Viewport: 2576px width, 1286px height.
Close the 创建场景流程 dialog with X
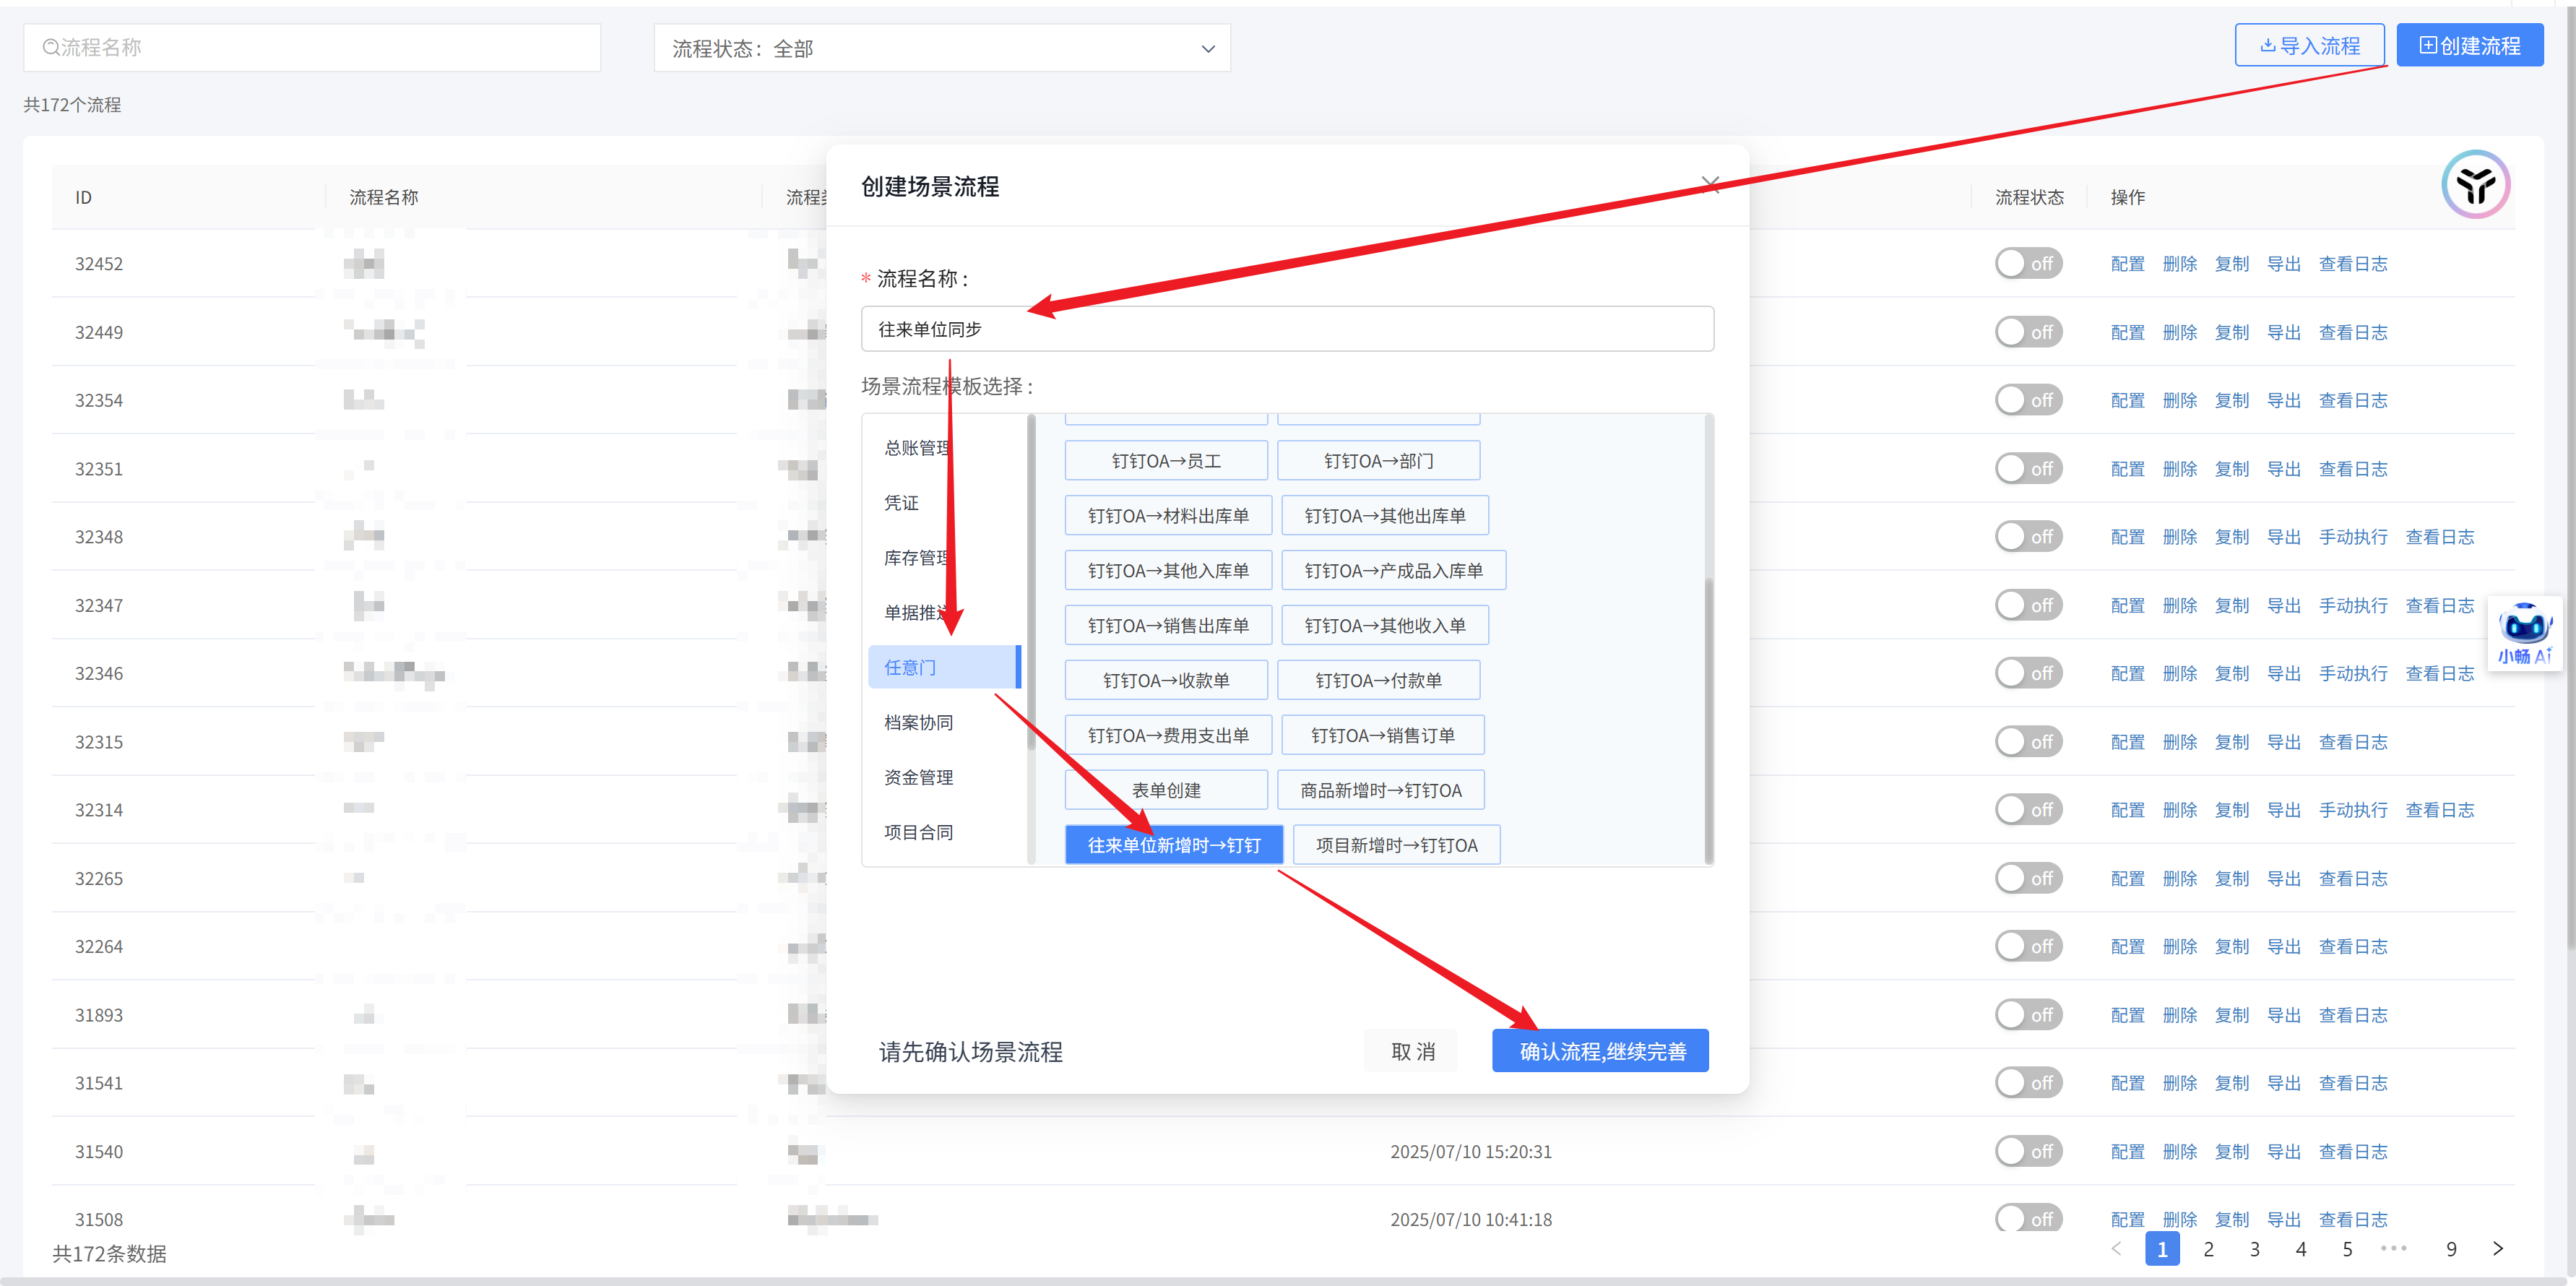tap(1710, 185)
